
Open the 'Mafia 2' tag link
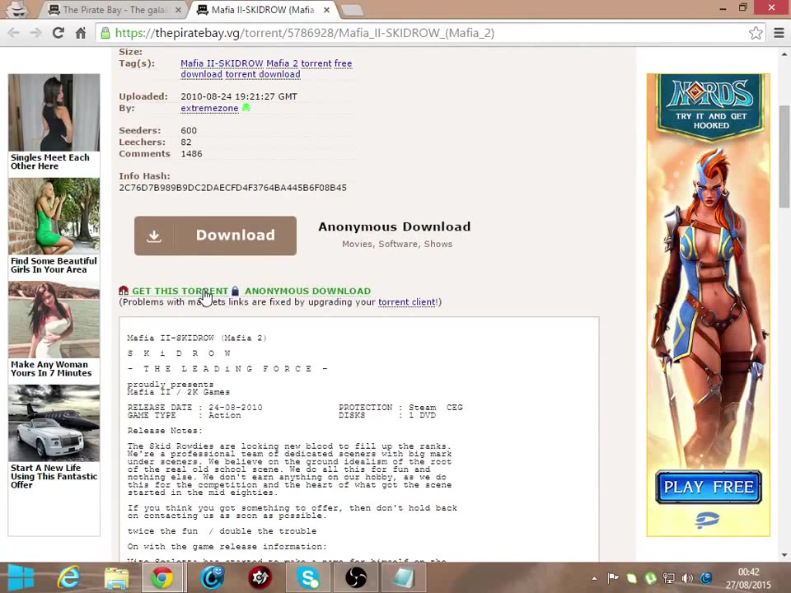(282, 63)
